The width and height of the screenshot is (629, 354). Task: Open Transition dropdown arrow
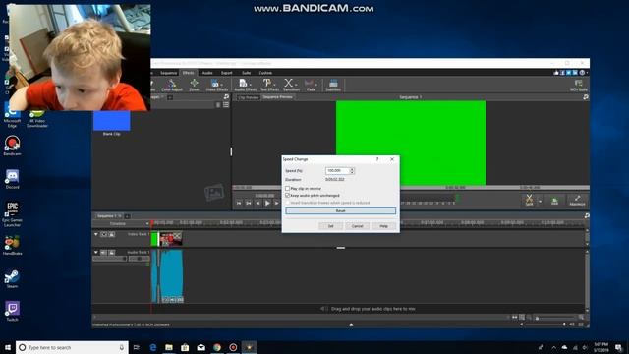point(296,84)
